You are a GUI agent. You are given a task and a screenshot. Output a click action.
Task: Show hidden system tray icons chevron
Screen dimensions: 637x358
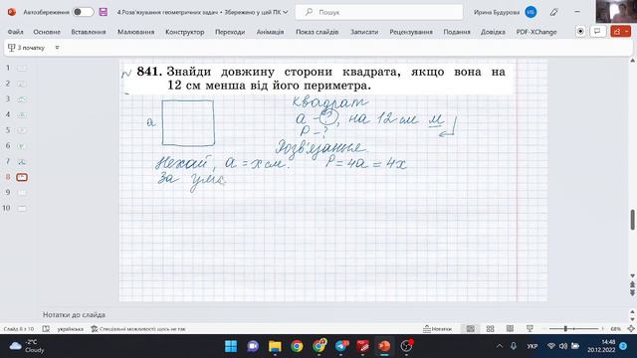tap(500, 346)
